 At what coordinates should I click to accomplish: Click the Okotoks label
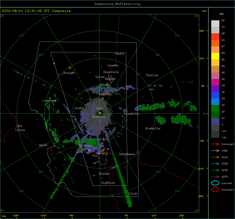(104, 174)
